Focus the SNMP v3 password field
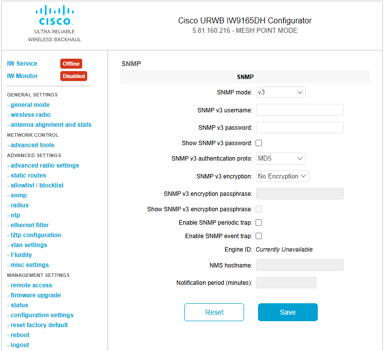This screenshot has width=388, height=351. coord(300,127)
